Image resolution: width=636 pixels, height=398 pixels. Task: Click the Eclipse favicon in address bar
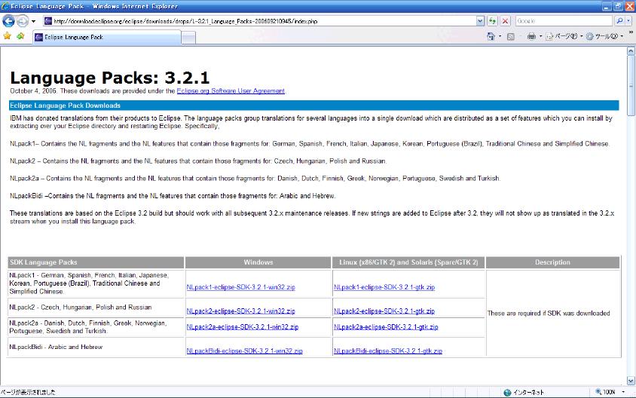point(48,21)
